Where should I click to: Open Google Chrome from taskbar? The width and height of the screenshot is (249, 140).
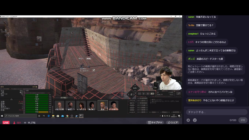tap(67, 116)
